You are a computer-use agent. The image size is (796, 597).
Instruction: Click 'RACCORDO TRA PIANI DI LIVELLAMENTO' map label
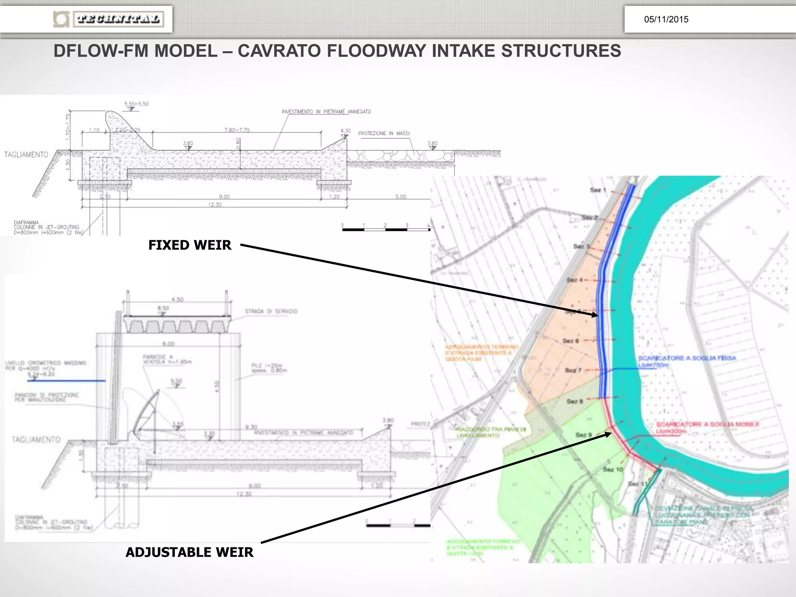click(491, 432)
